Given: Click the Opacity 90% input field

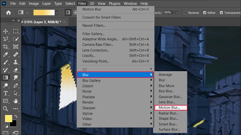Looking at the screenshot, I should pyautogui.click(x=169, y=13).
